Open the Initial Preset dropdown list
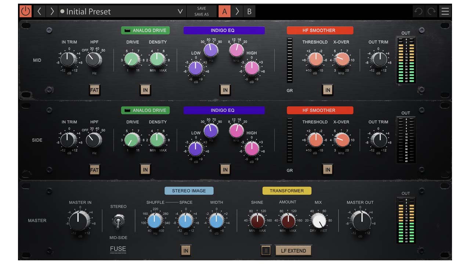This screenshot has height=264, width=470. pos(180,11)
